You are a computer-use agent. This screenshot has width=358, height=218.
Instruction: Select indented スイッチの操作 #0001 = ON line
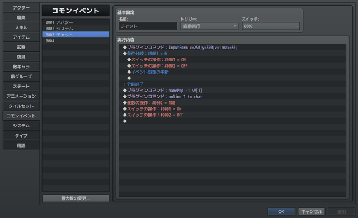click(233, 60)
